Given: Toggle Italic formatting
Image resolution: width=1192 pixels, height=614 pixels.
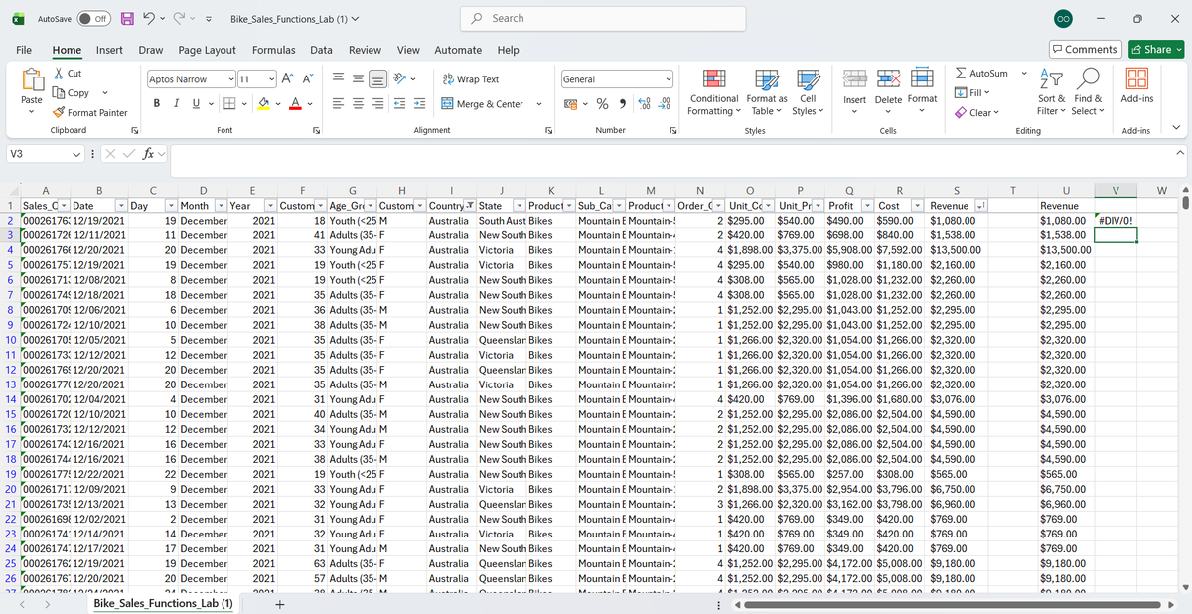Looking at the screenshot, I should [x=177, y=104].
